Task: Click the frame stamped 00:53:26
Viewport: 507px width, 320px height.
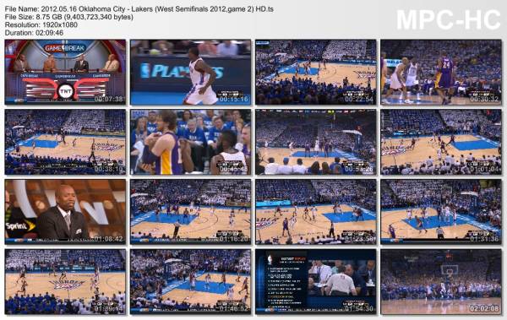Action: click(316, 142)
